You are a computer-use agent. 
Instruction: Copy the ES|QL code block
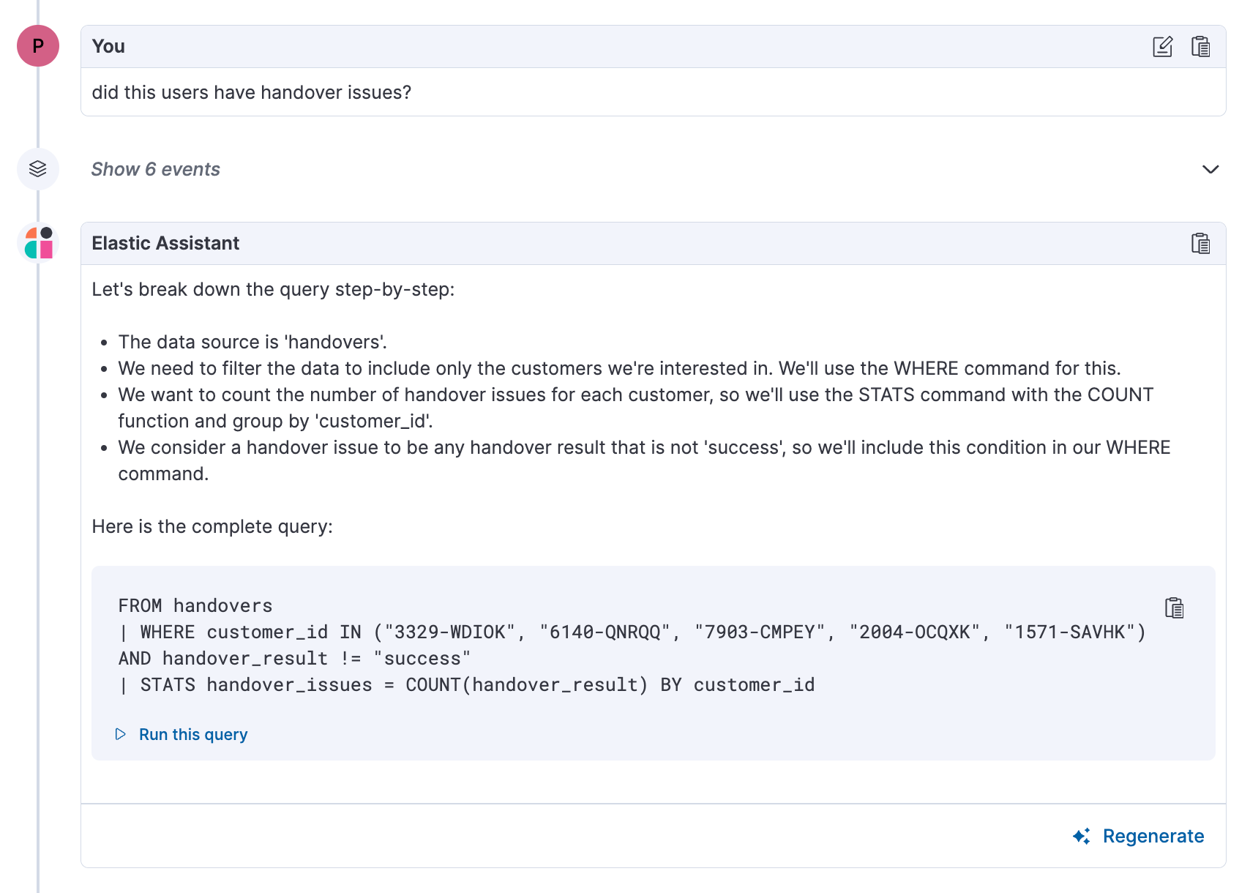click(x=1174, y=608)
